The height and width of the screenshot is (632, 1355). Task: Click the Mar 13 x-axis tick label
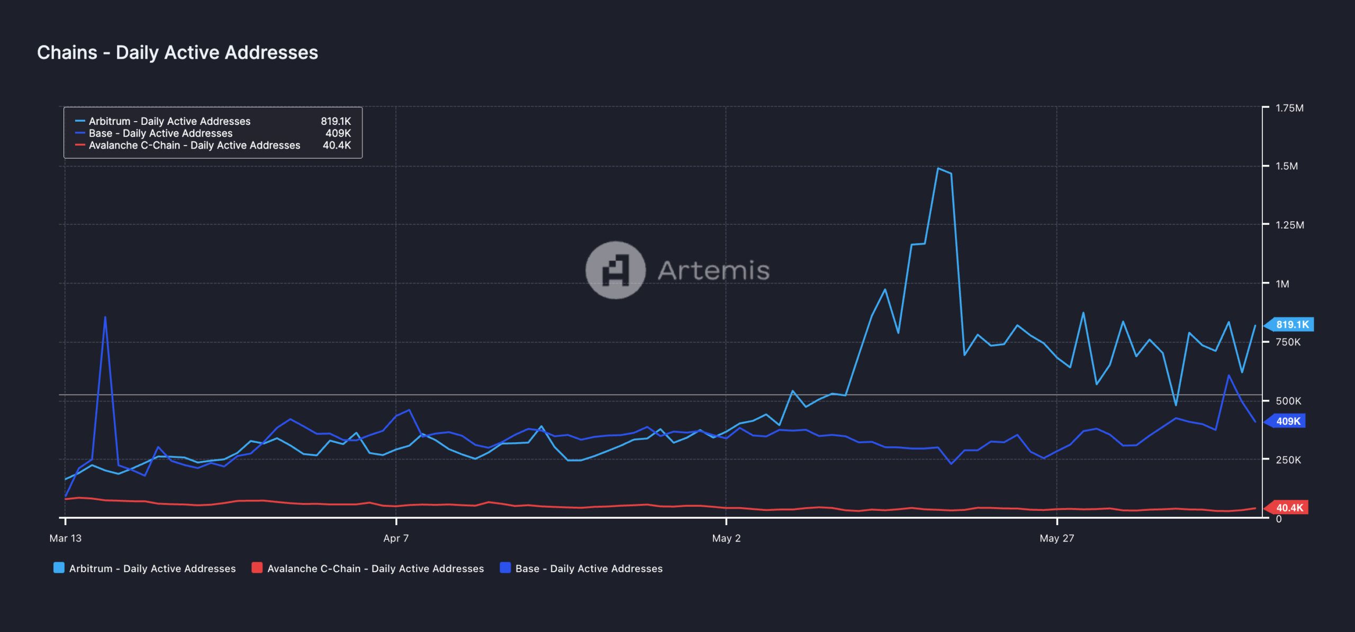tap(66, 538)
